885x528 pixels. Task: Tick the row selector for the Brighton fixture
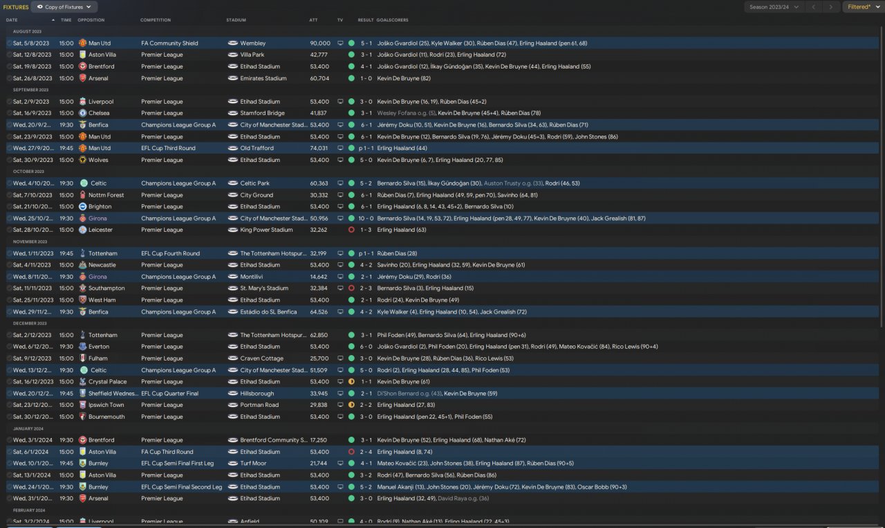pyautogui.click(x=9, y=206)
